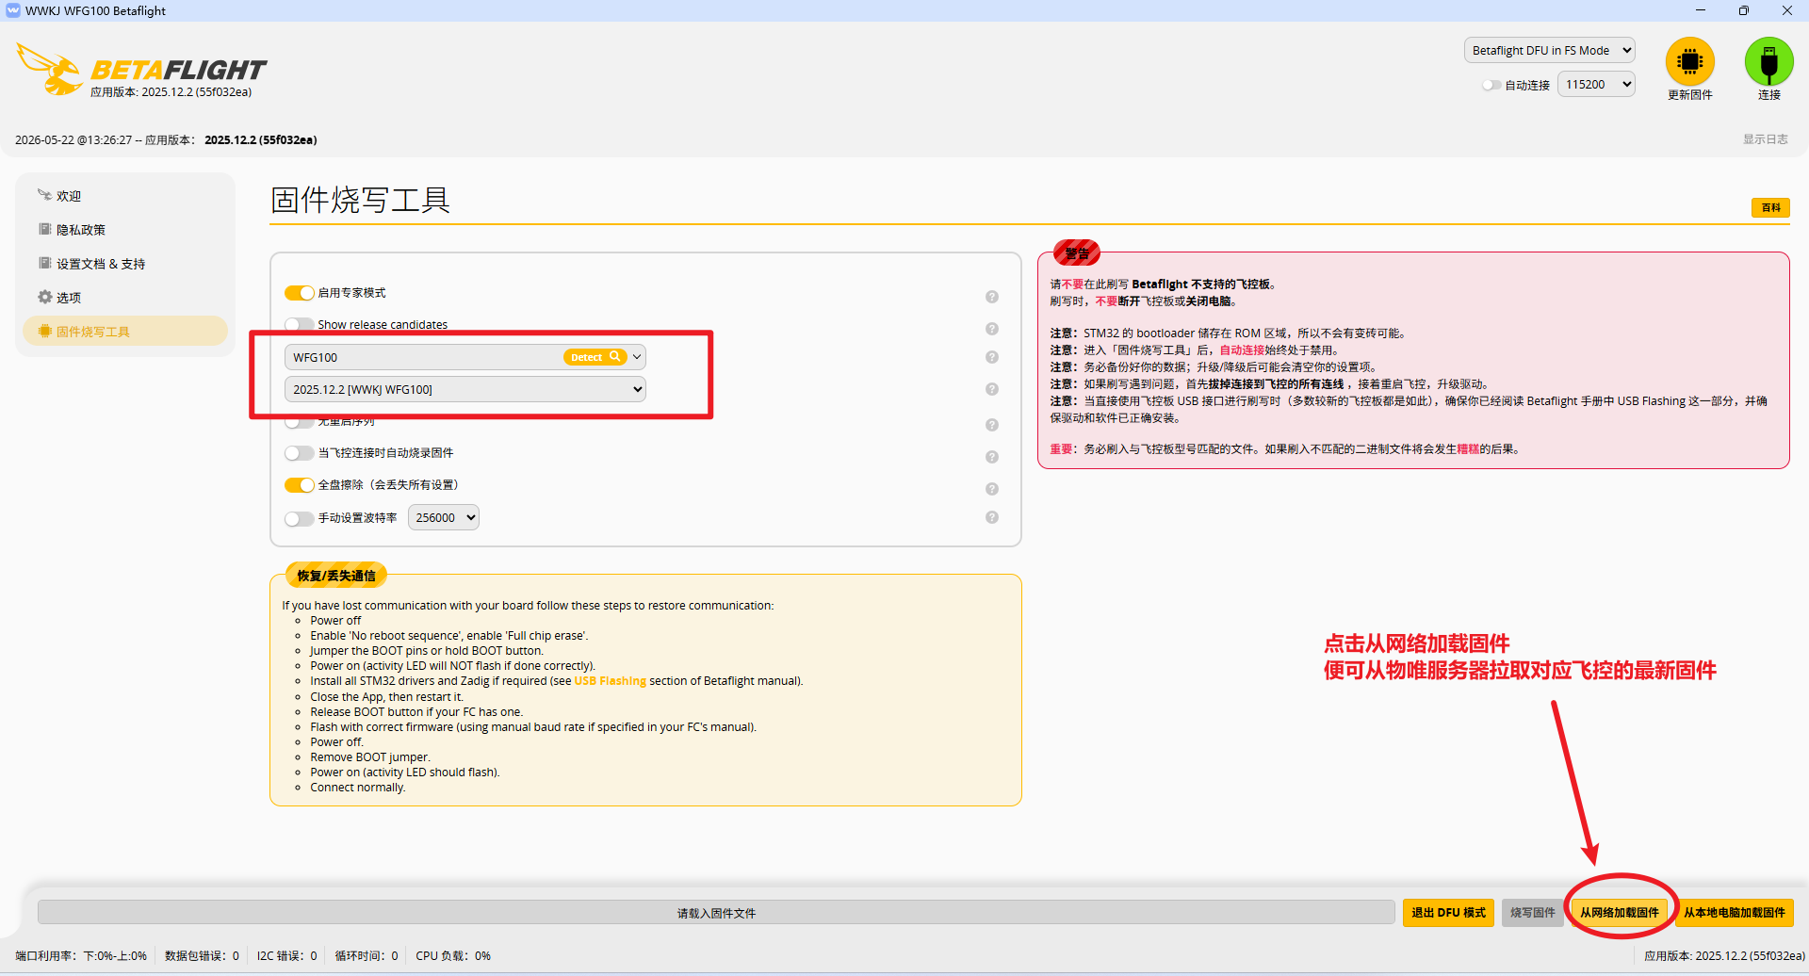Screen dimensions: 1809x976
Task: Click the 循环时间: 0 status entry
Action: [x=367, y=956]
